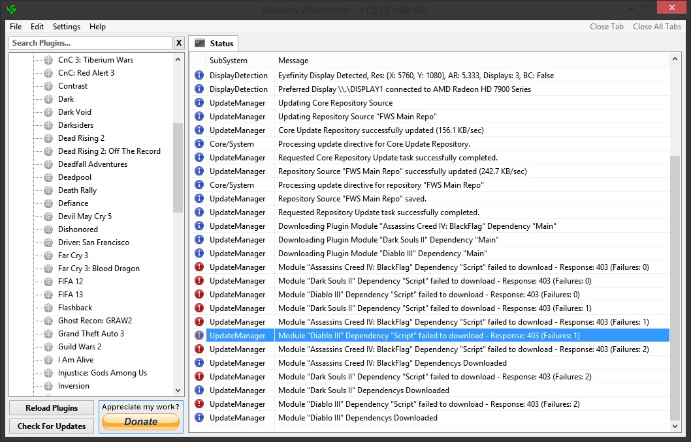Click info icon of Downloading Dark Souls II Main row

point(199,240)
